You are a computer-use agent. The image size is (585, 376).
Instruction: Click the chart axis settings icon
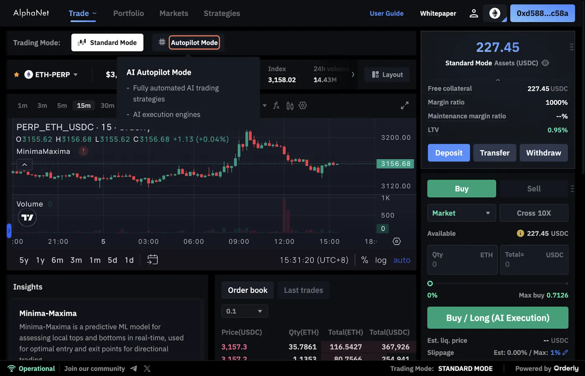click(x=397, y=241)
